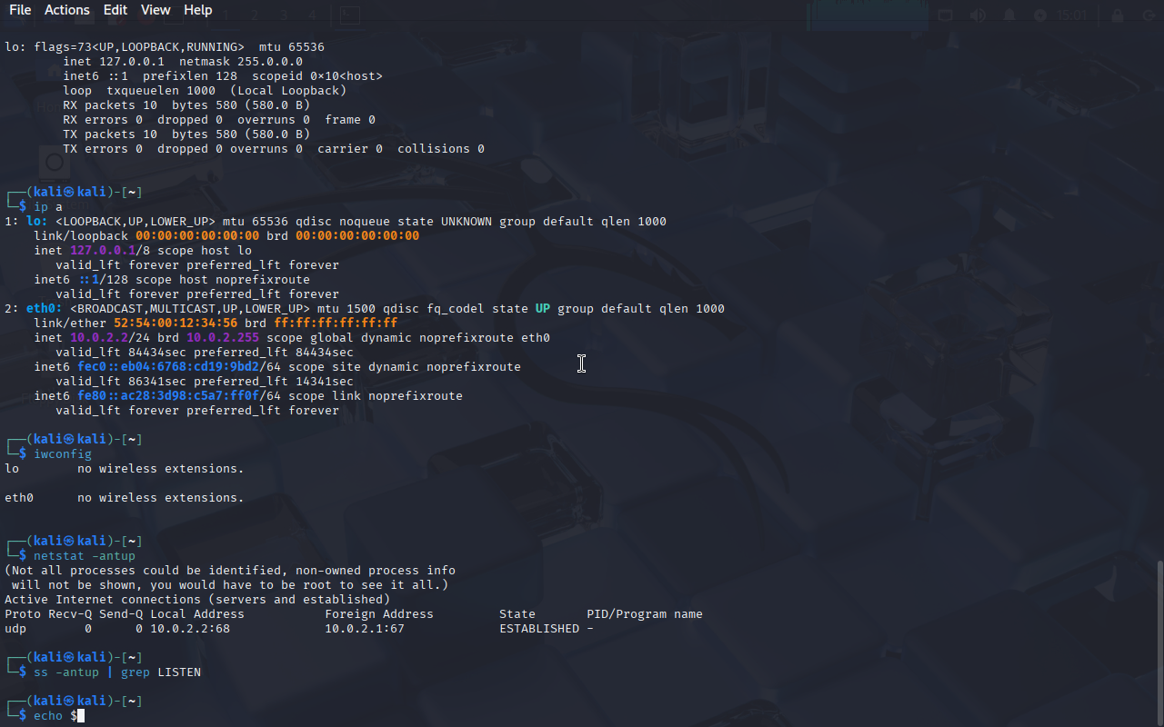Click the 'Foreign Address' column header
1164x727 pixels.
[x=379, y=614]
